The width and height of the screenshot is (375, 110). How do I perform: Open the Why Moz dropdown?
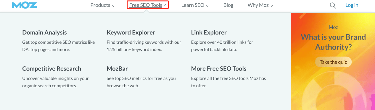260,5
